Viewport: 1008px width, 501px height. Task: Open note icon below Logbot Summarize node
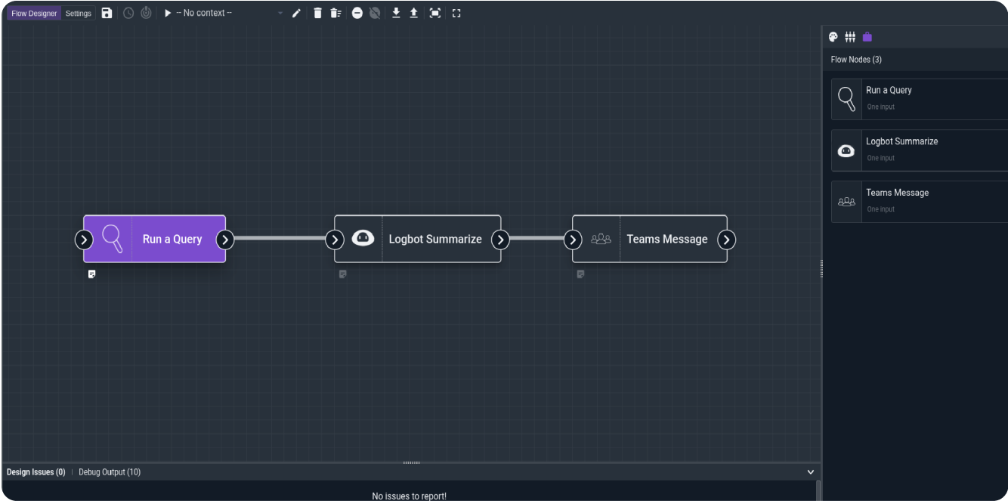tap(342, 274)
